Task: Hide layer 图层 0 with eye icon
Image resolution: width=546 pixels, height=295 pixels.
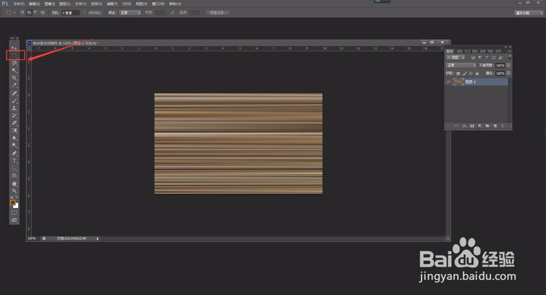Action: 448,82
